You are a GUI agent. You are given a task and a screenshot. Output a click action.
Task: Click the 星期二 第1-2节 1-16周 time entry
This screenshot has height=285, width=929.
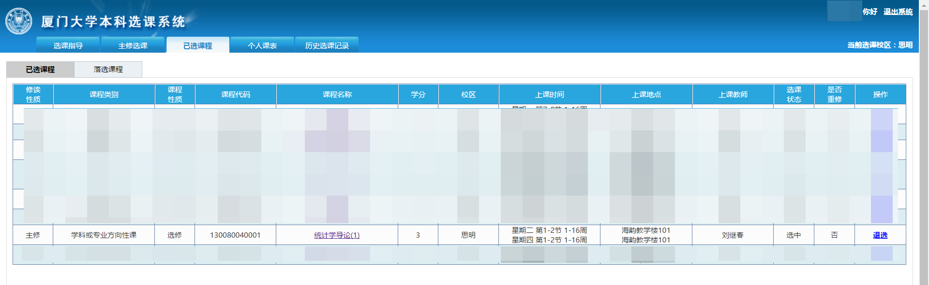click(550, 230)
